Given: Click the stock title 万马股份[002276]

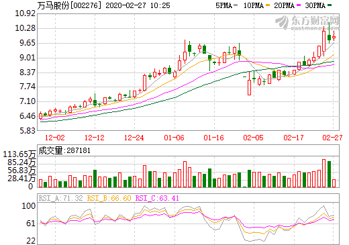Looking at the screenshot, I should pyautogui.click(x=69, y=5).
